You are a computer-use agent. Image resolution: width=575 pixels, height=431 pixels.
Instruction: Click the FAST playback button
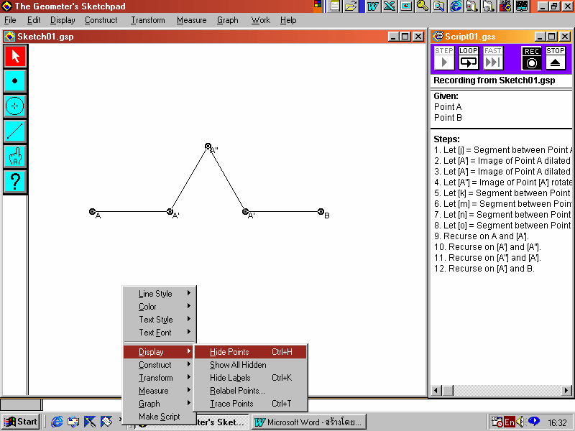point(492,58)
